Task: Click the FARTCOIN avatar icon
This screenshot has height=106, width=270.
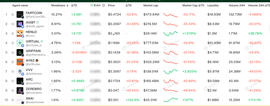Action: point(20,14)
